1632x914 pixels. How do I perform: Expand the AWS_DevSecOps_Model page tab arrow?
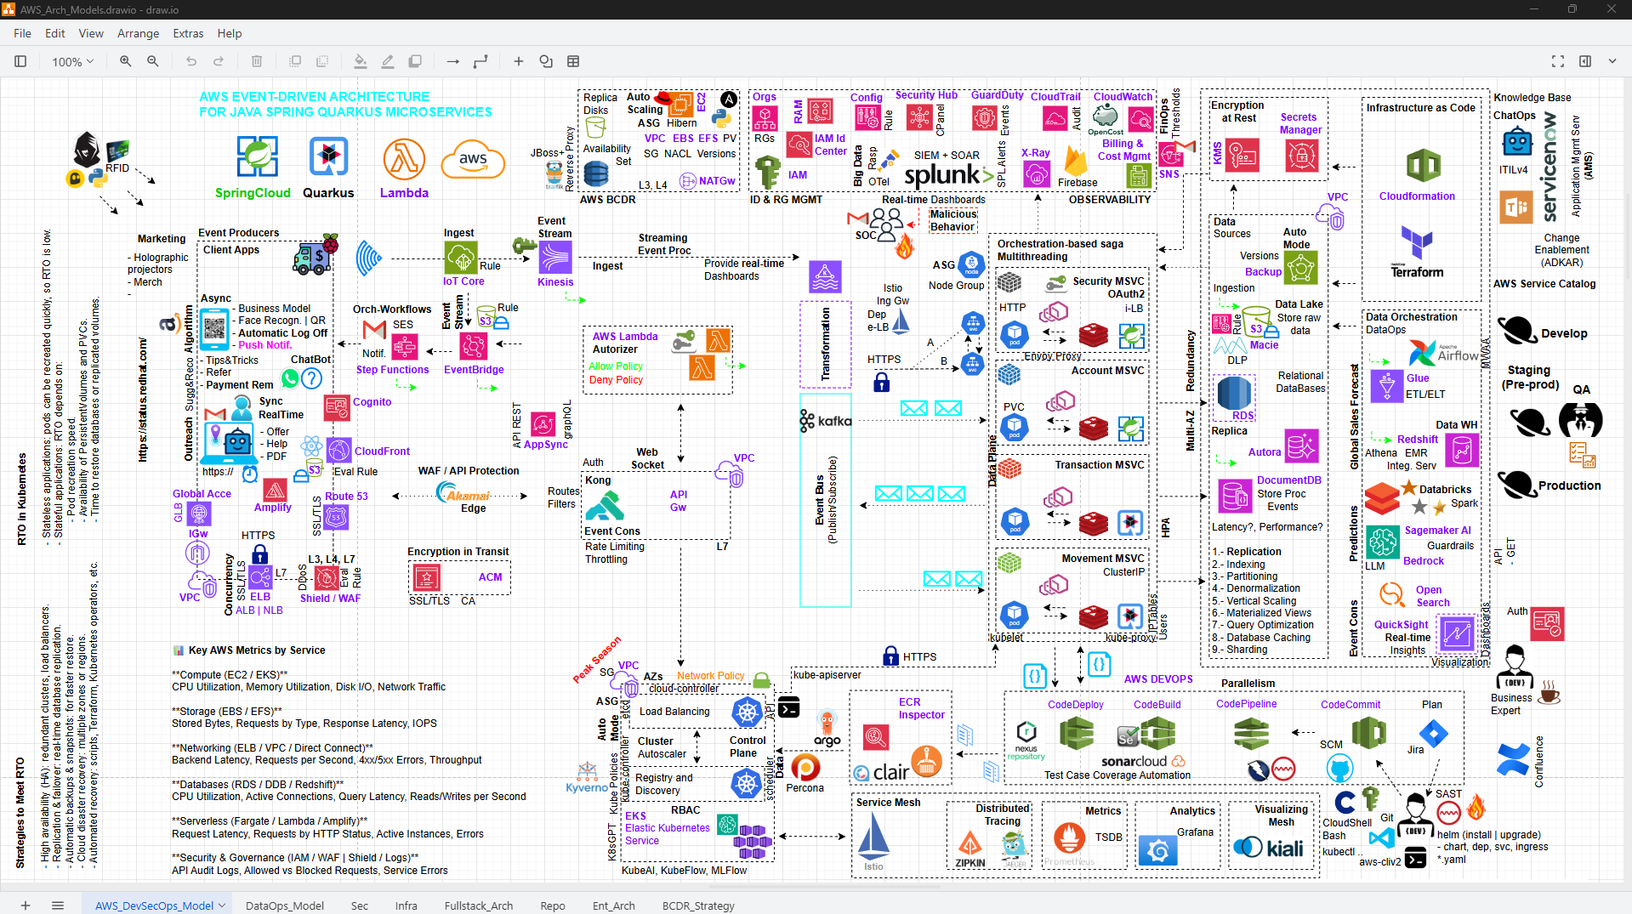pyautogui.click(x=223, y=905)
